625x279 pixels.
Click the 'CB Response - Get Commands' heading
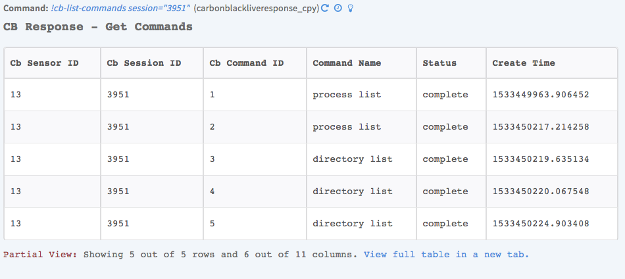click(x=98, y=27)
